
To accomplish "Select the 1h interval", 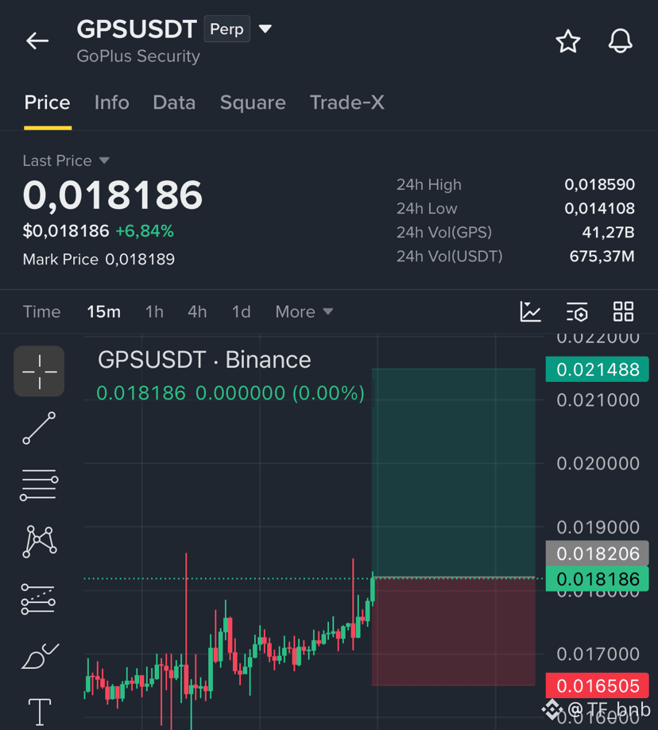I will 154,311.
